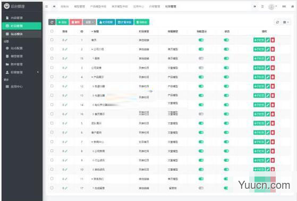Toggle the status switch in row ID 2
This screenshot has width=297, height=201.
[226, 49]
